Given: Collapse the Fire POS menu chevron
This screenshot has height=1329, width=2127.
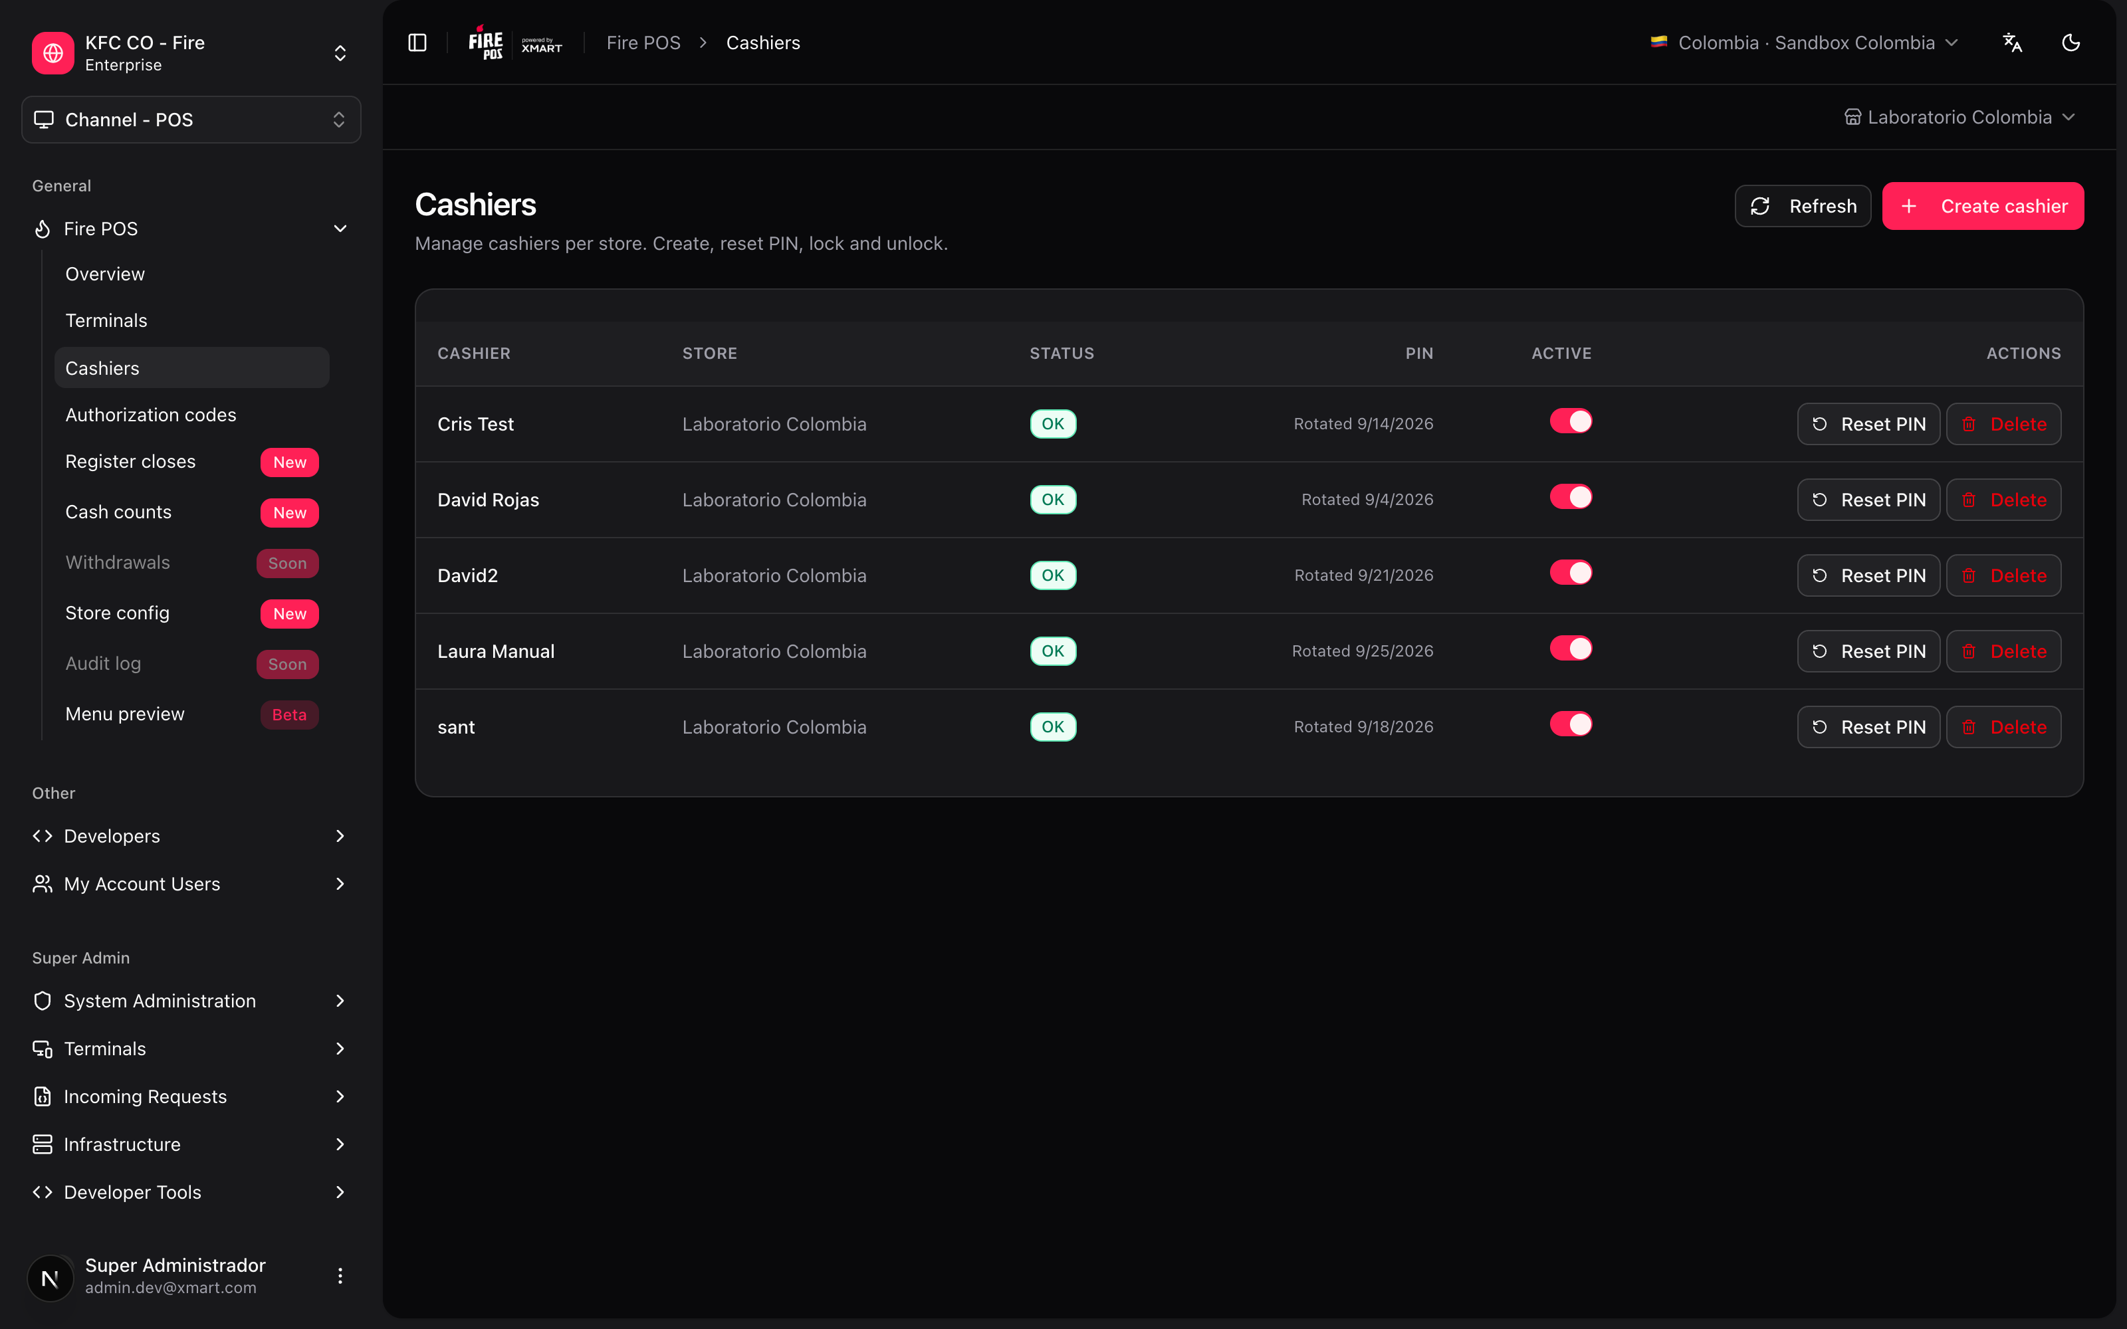Looking at the screenshot, I should point(340,229).
